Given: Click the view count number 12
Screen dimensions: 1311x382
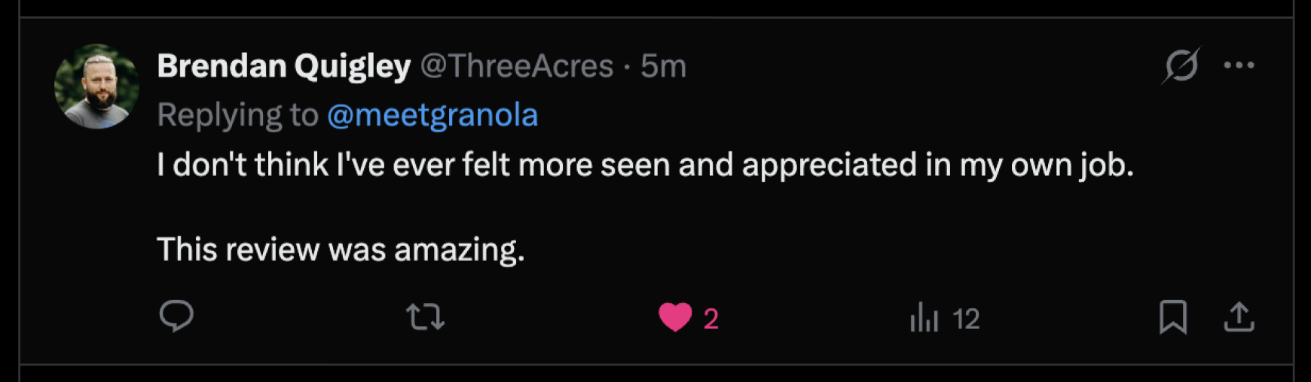Looking at the screenshot, I should [x=966, y=319].
